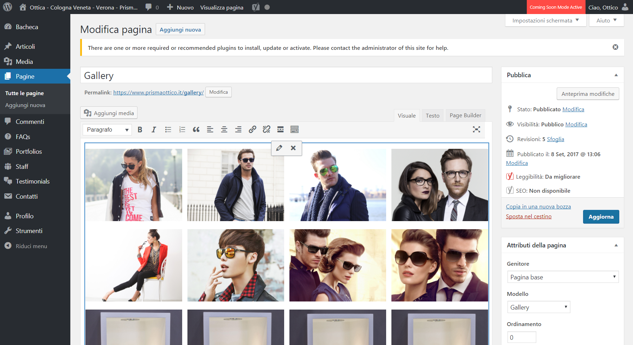Expand the Impostazioni schermata options

point(545,20)
